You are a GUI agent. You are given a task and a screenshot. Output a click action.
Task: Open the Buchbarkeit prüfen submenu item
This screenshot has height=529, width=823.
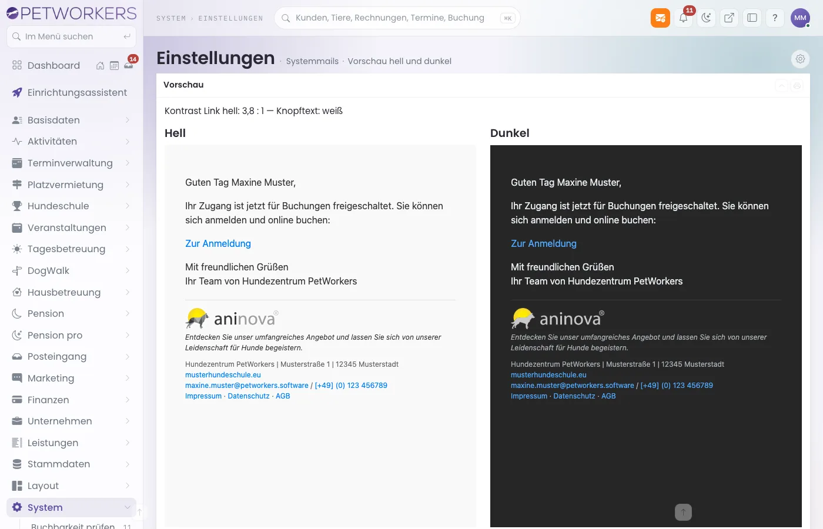(x=73, y=525)
